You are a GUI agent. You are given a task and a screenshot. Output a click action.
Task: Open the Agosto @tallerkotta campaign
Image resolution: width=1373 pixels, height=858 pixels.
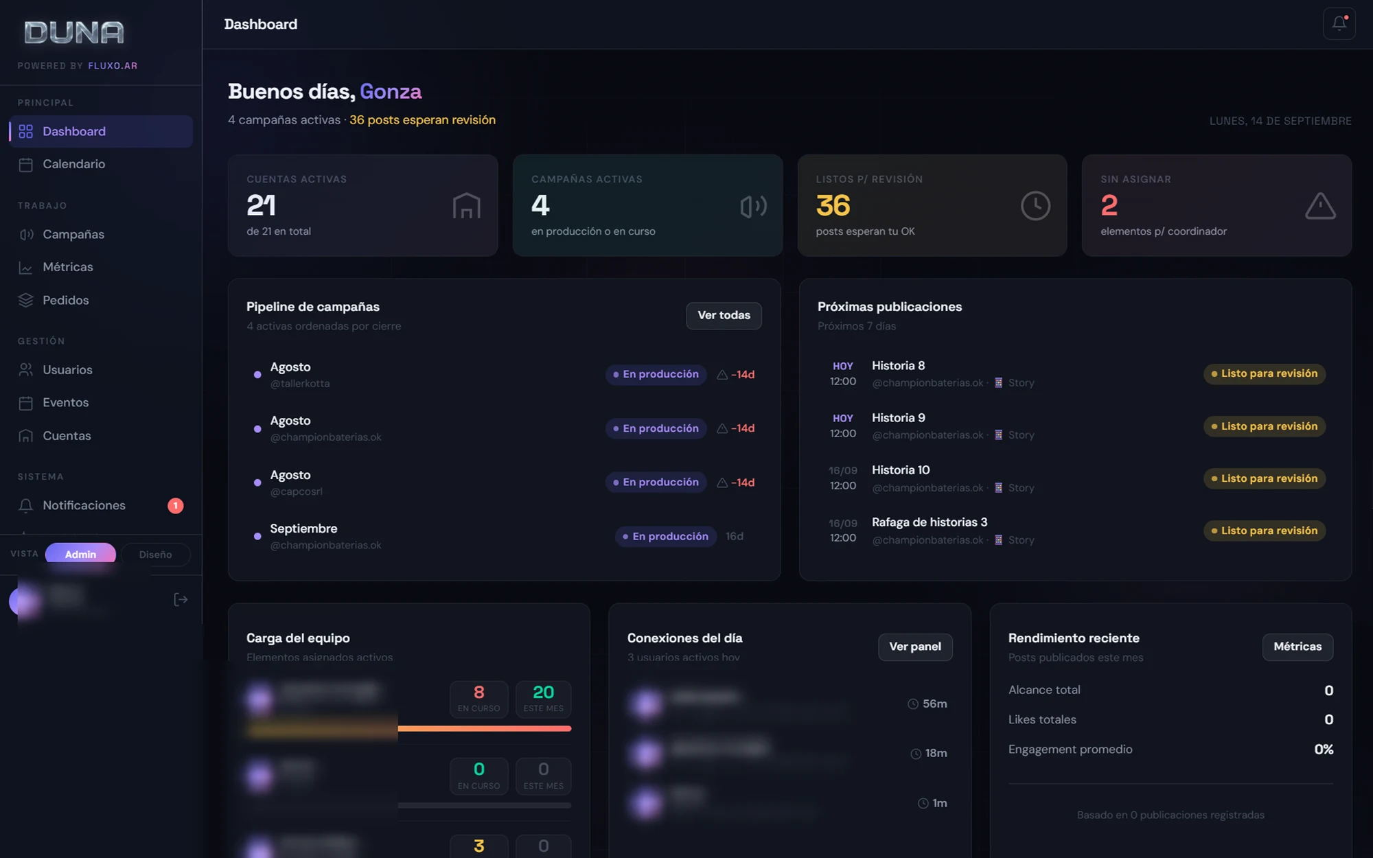tap(504, 374)
